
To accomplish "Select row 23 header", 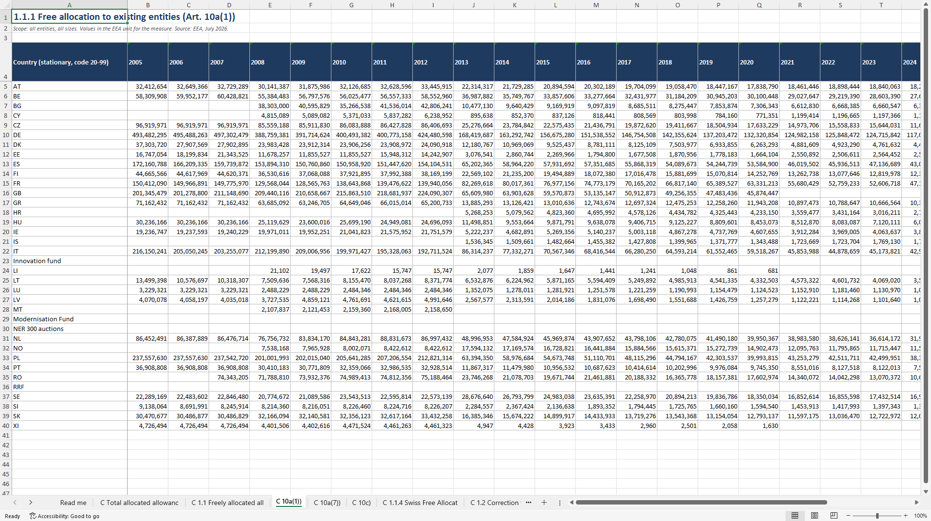I will tap(6, 261).
